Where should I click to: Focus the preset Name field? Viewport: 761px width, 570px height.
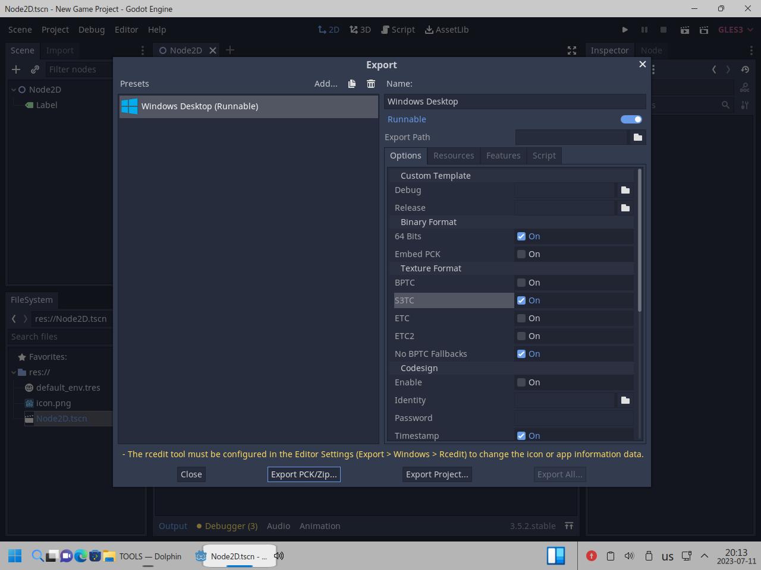(x=515, y=102)
